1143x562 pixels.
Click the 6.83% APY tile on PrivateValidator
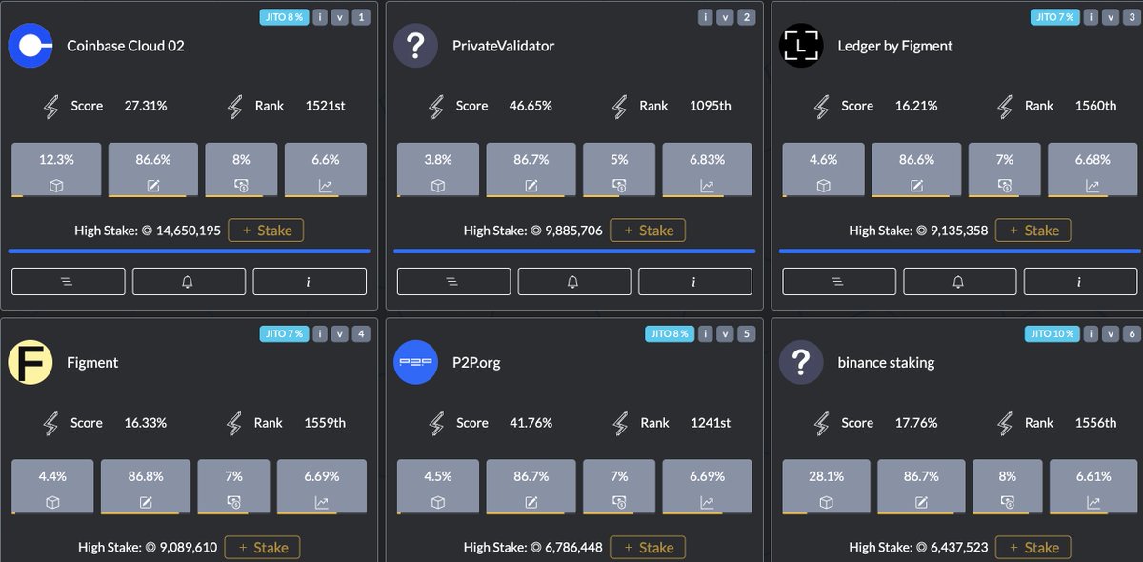pyautogui.click(x=707, y=170)
